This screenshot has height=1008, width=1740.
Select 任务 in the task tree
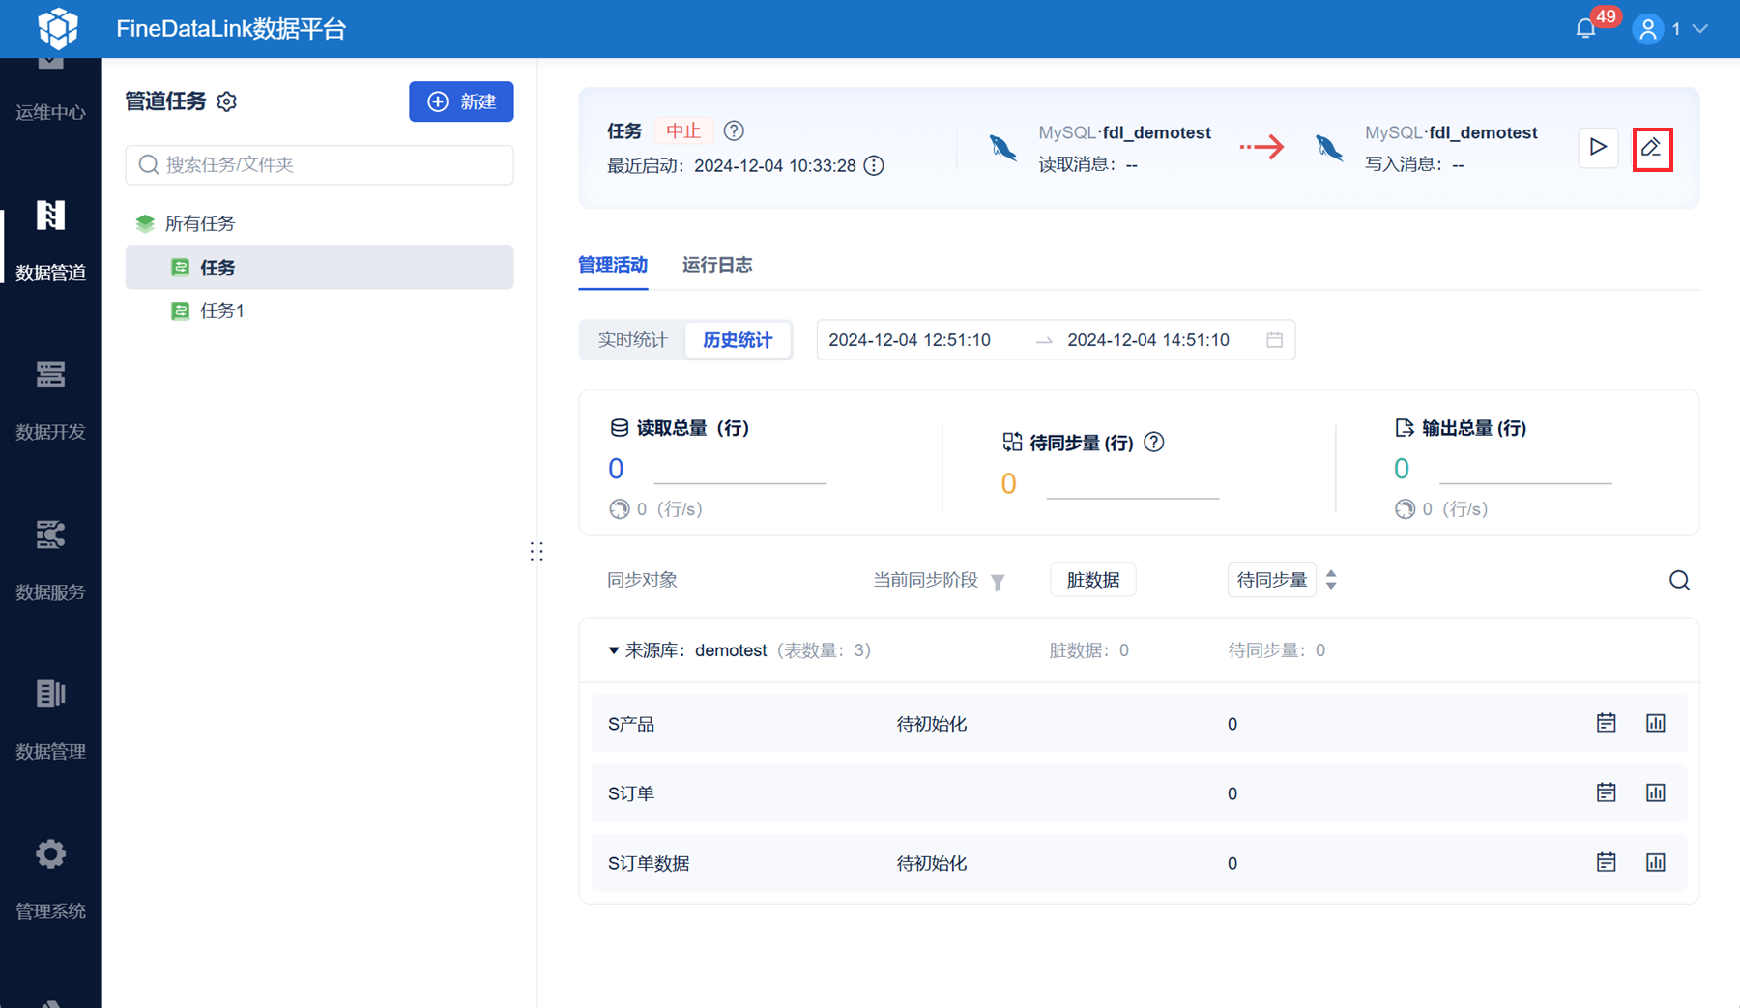point(319,268)
